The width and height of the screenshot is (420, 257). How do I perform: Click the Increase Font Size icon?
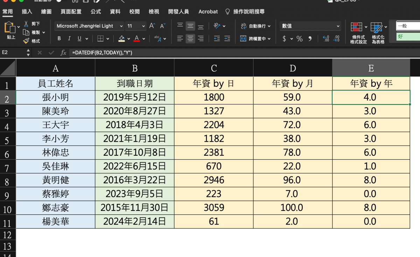(x=152, y=26)
